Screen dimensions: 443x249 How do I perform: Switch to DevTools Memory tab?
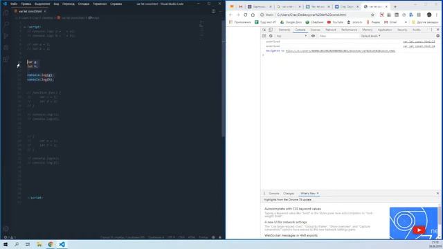(368, 30)
